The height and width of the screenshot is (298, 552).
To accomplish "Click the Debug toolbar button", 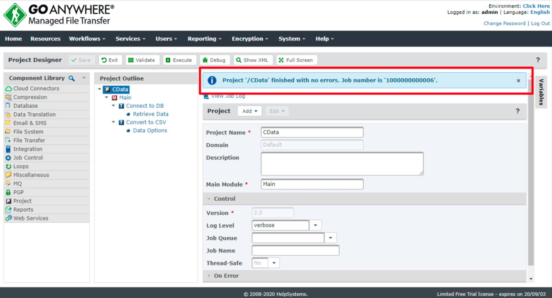I will pos(215,60).
